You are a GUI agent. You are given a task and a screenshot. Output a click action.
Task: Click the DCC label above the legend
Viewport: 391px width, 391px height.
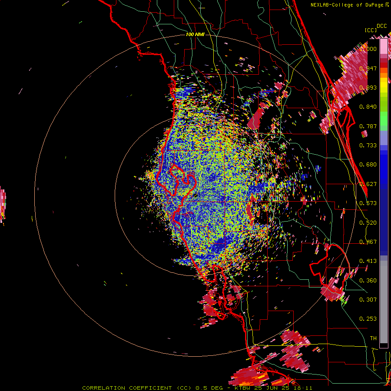381,26
